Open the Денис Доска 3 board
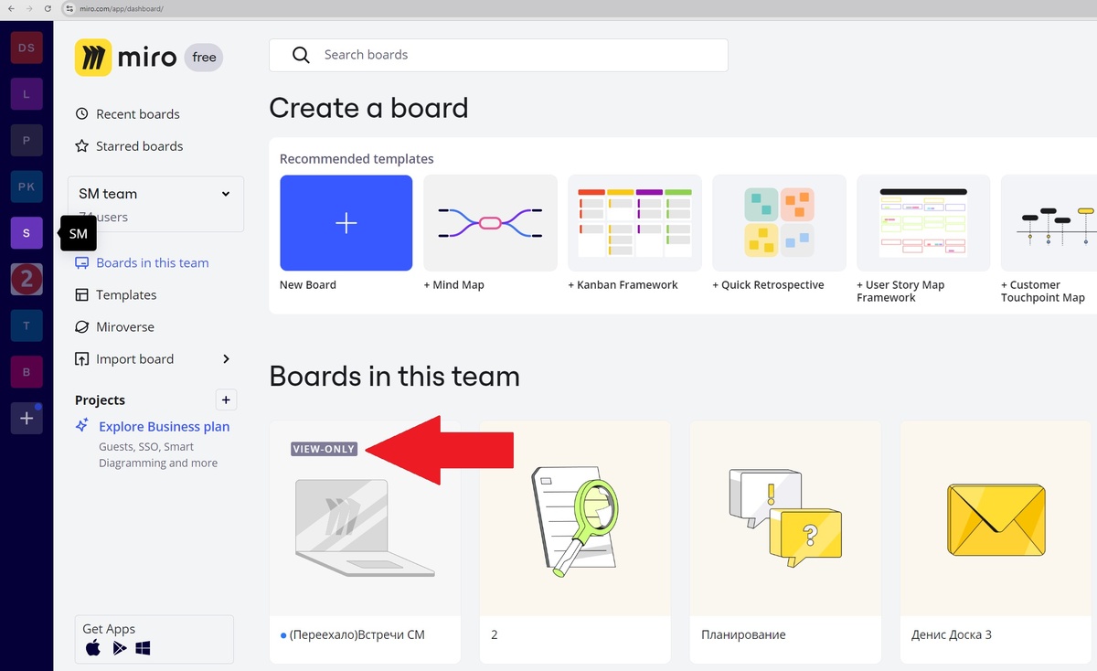The width and height of the screenshot is (1097, 671). (x=996, y=541)
